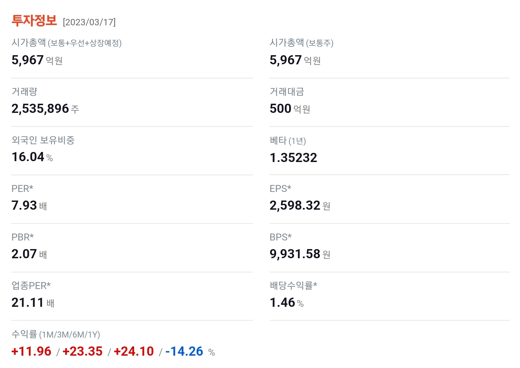This screenshot has height=368, width=520.
Task: Click the PER* label
Action: pyautogui.click(x=21, y=189)
